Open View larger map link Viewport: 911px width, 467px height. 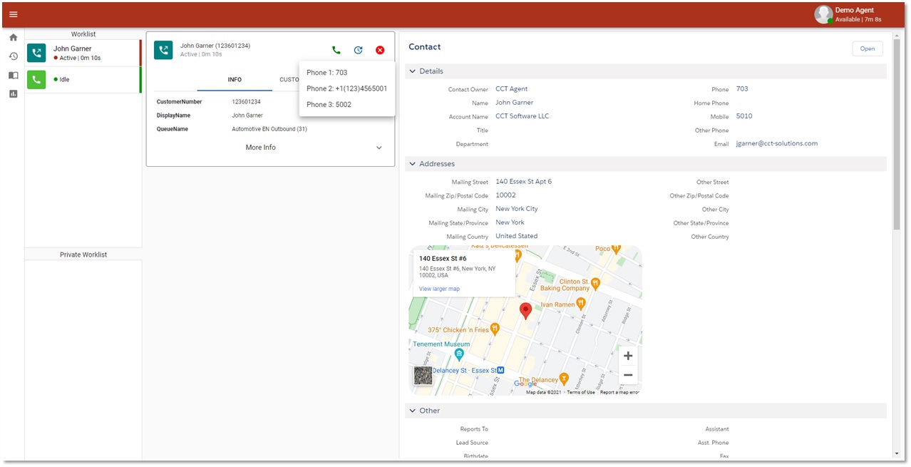[x=439, y=289]
